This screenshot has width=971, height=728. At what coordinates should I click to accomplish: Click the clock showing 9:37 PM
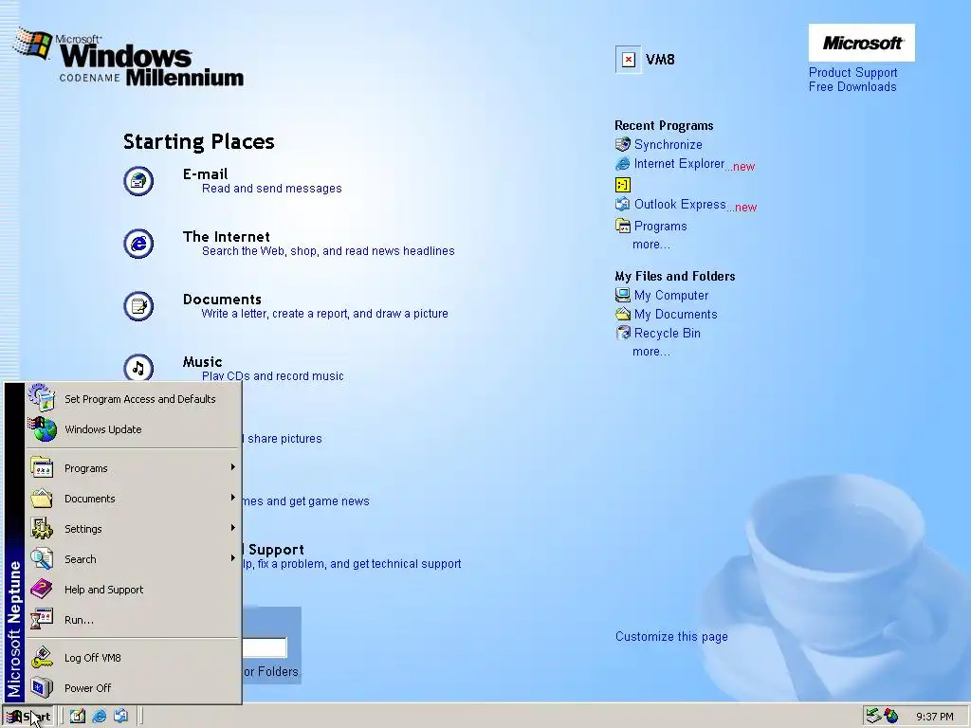[x=934, y=717]
